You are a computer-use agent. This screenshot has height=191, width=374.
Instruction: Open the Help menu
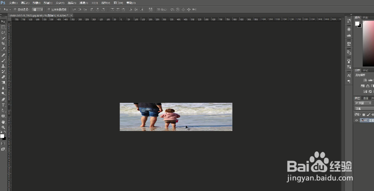pyautogui.click(x=131, y=3)
